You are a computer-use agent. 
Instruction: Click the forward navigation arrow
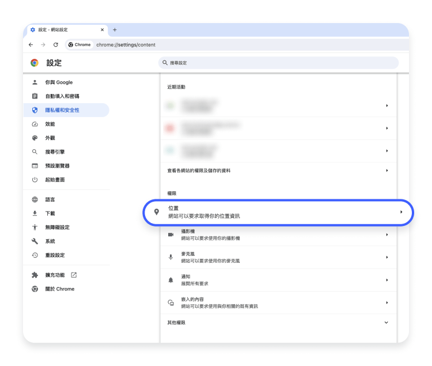point(43,44)
